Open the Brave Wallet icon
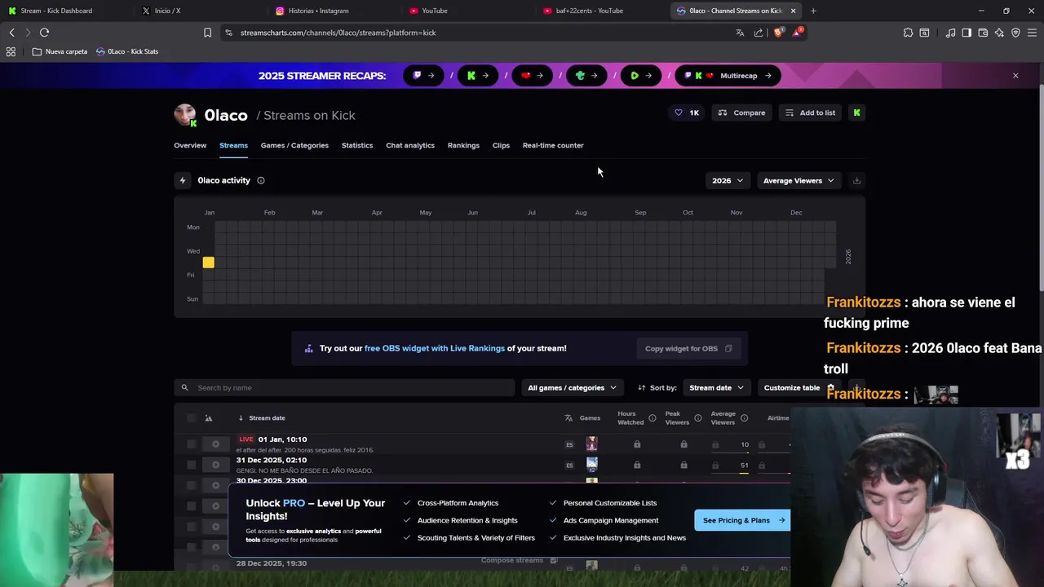The image size is (1044, 587). point(983,33)
